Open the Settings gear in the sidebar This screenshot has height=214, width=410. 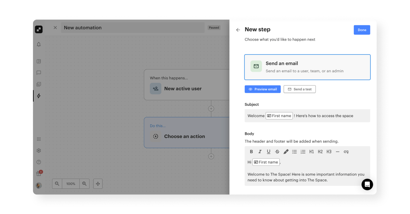click(x=39, y=150)
